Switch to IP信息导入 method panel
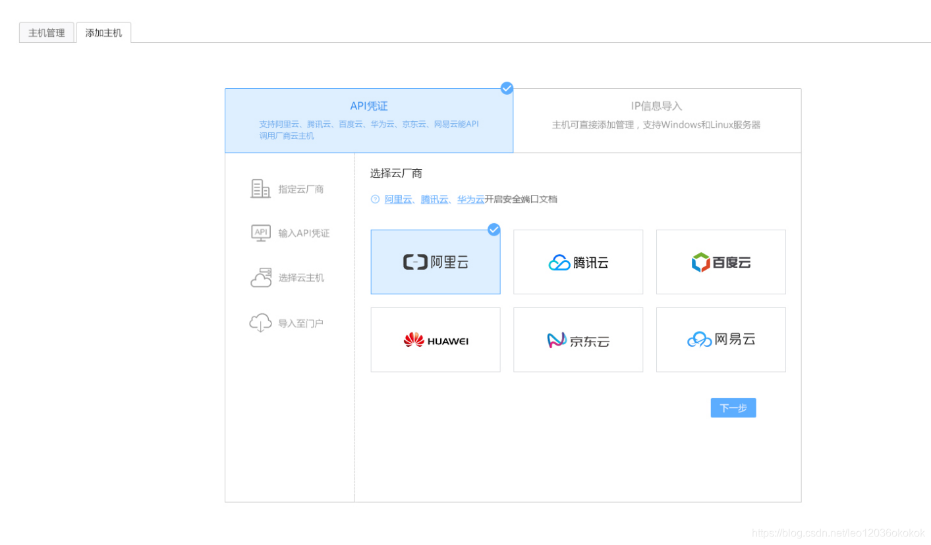Viewport: 931px width, 545px height. (657, 120)
